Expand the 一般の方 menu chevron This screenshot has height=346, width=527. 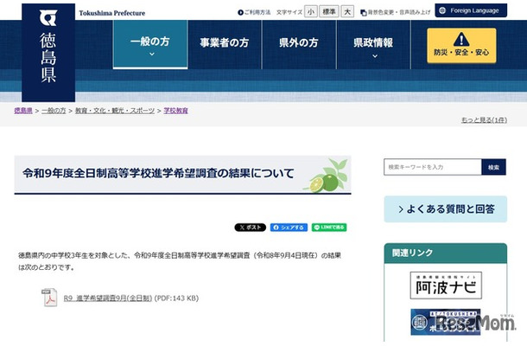coord(152,54)
